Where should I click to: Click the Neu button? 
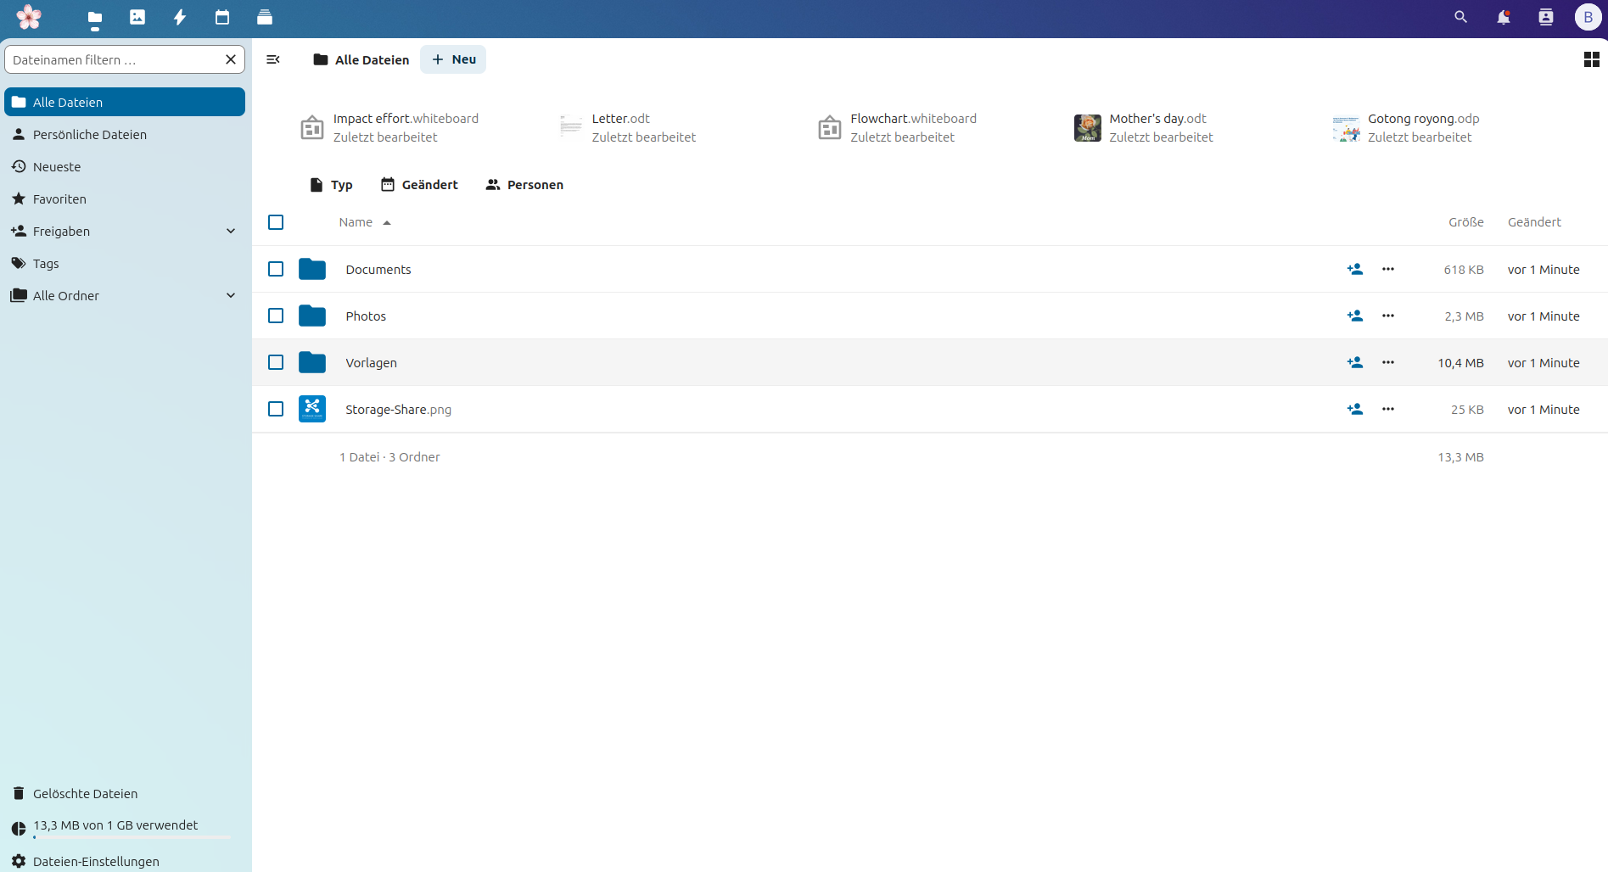point(453,59)
